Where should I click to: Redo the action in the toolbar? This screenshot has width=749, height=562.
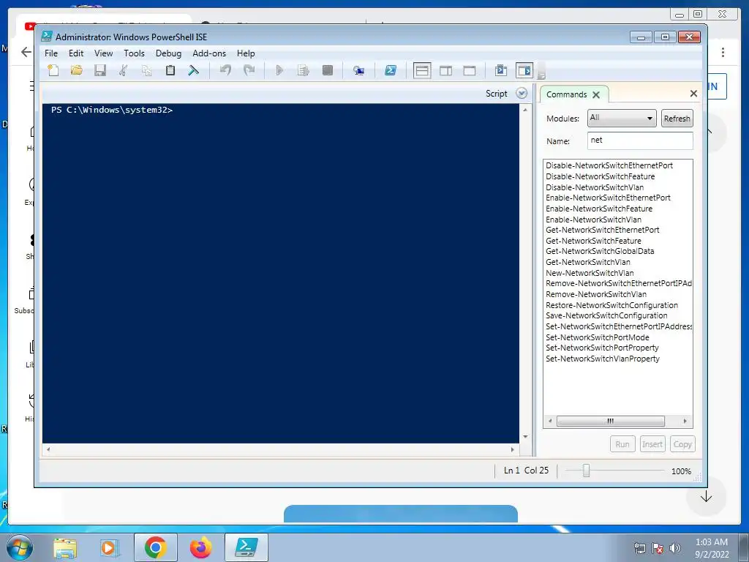(x=249, y=71)
